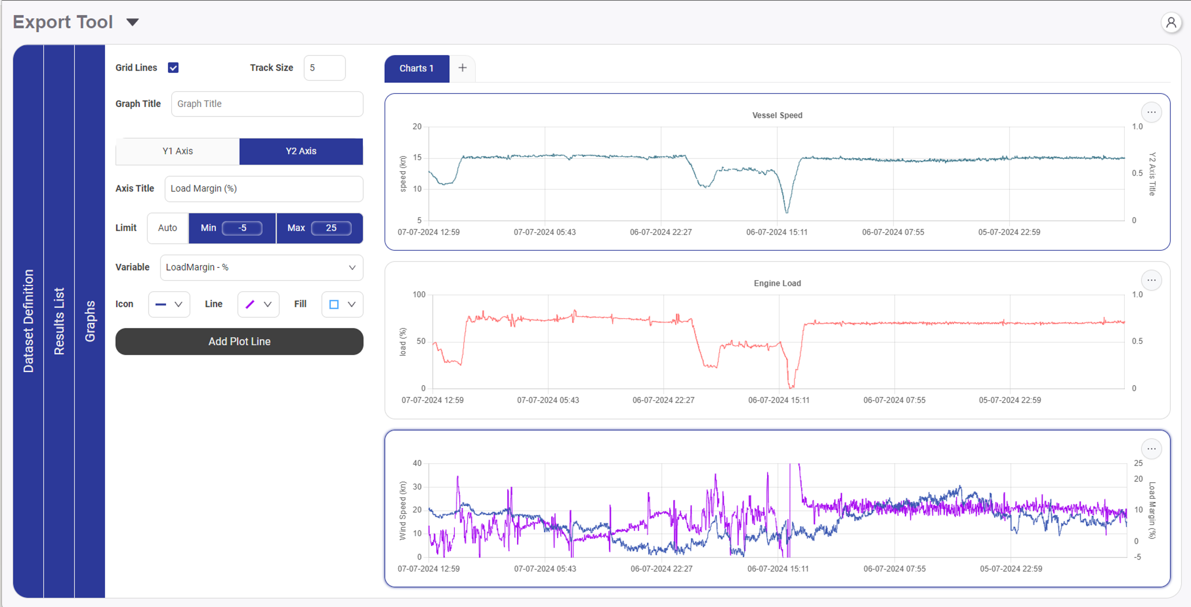Click the Export Tool heading

(63, 22)
